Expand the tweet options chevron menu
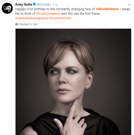 [129, 5]
